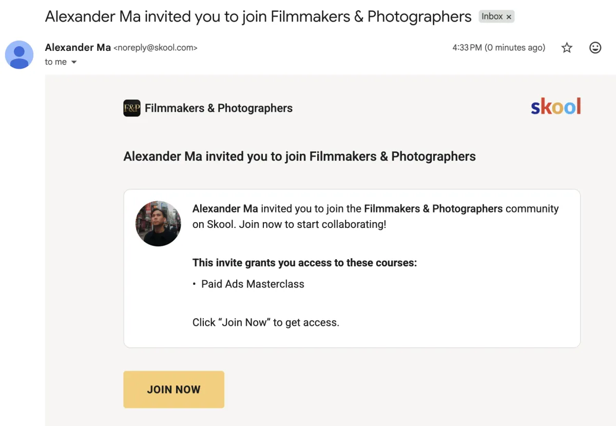Click bold "Alexander Ma" in the invite card
Image resolution: width=616 pixels, height=426 pixels.
(225, 209)
